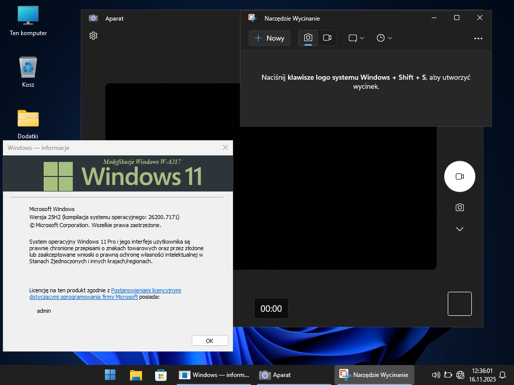Switch Camera to photo mode icon
514x385 pixels.
[x=459, y=208]
